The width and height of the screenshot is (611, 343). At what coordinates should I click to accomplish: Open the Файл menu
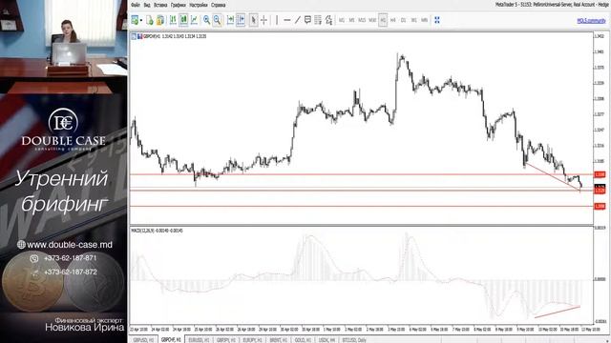point(136,5)
